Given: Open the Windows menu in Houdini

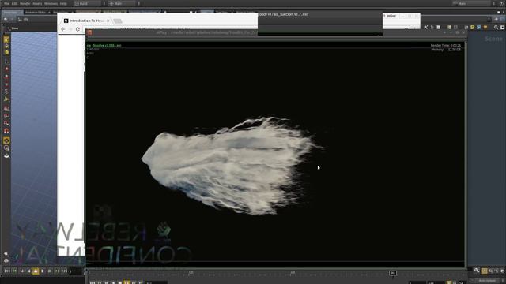Looking at the screenshot, I should [51, 3].
